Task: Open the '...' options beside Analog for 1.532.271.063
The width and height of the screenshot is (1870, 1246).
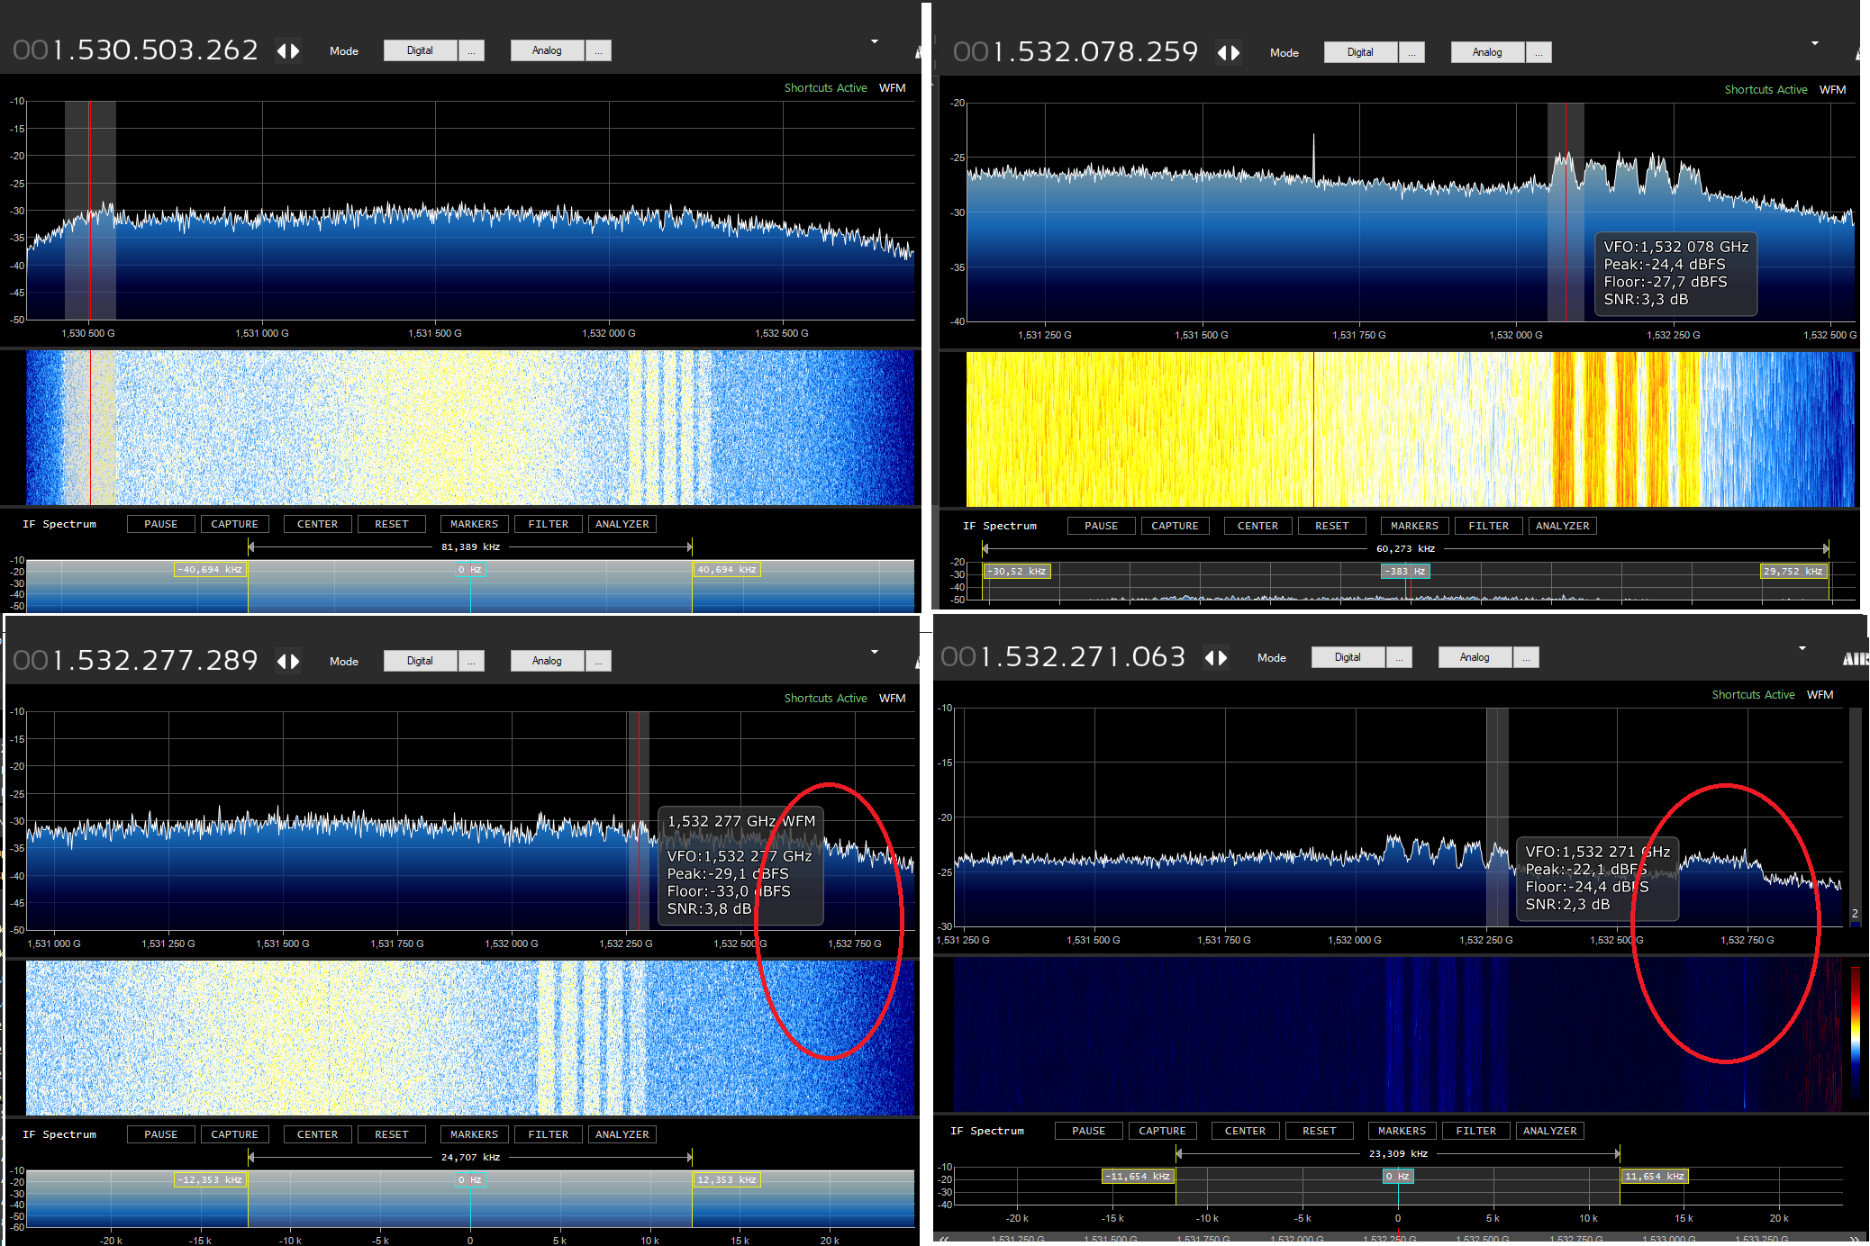Action: click(1525, 658)
